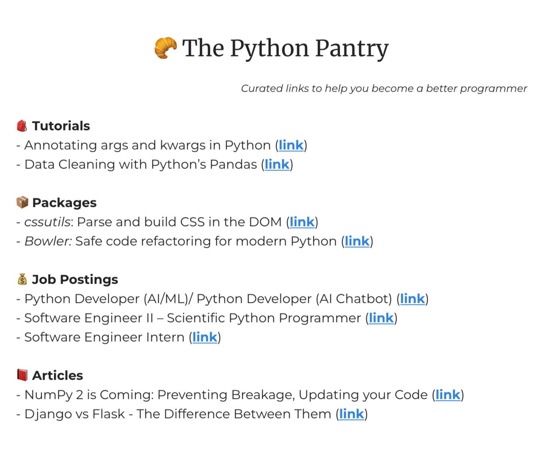Open Python Developer AI/ML job link

point(412,299)
